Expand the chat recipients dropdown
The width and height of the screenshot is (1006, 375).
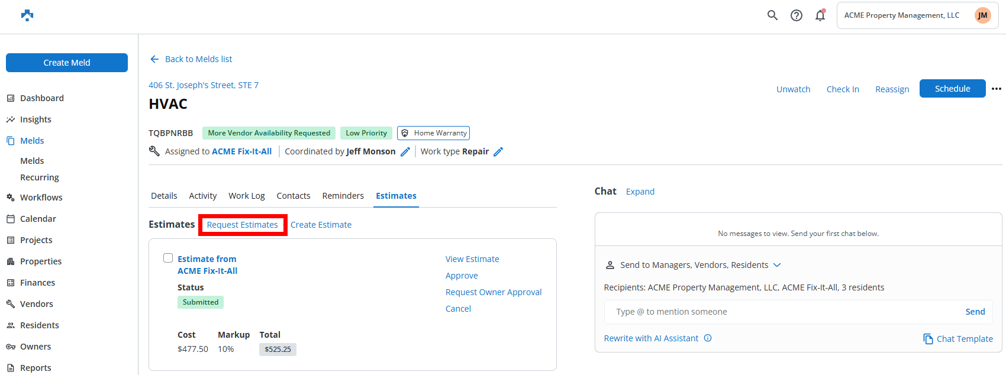(777, 265)
